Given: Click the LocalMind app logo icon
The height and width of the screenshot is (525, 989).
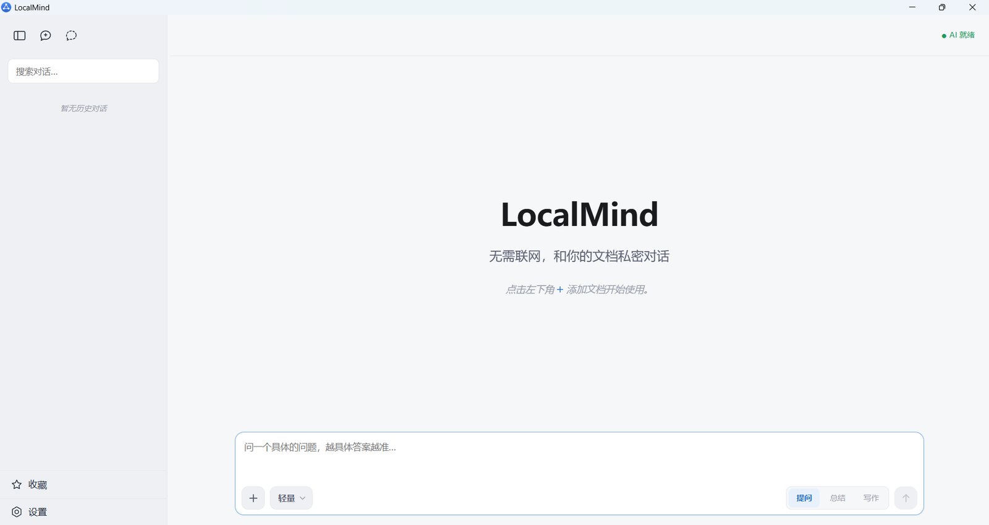Looking at the screenshot, I should (6, 7).
